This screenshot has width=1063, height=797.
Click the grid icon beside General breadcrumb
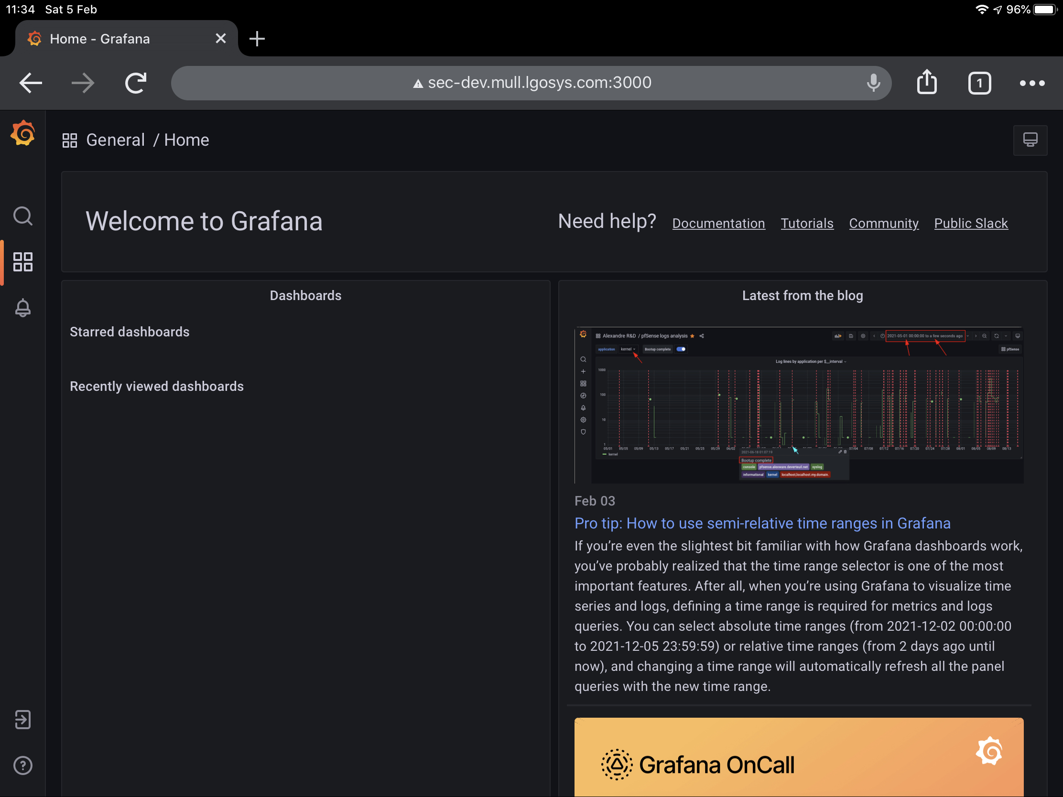click(x=69, y=140)
